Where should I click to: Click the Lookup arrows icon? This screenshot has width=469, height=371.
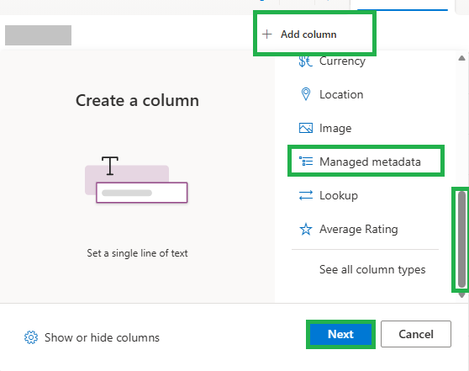point(306,195)
